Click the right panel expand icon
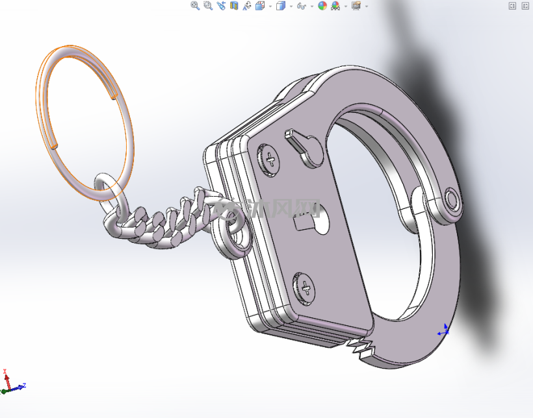Viewport: 533px width, 418px height. [525, 6]
